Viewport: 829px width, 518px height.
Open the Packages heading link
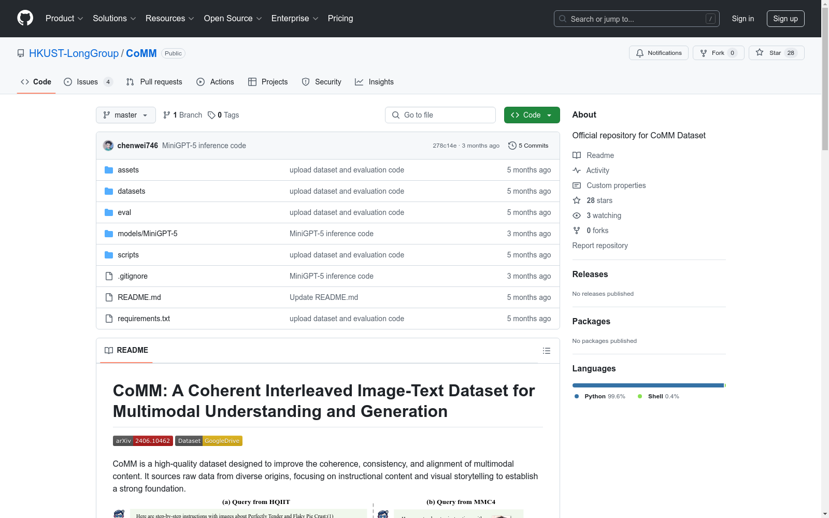pos(591,322)
